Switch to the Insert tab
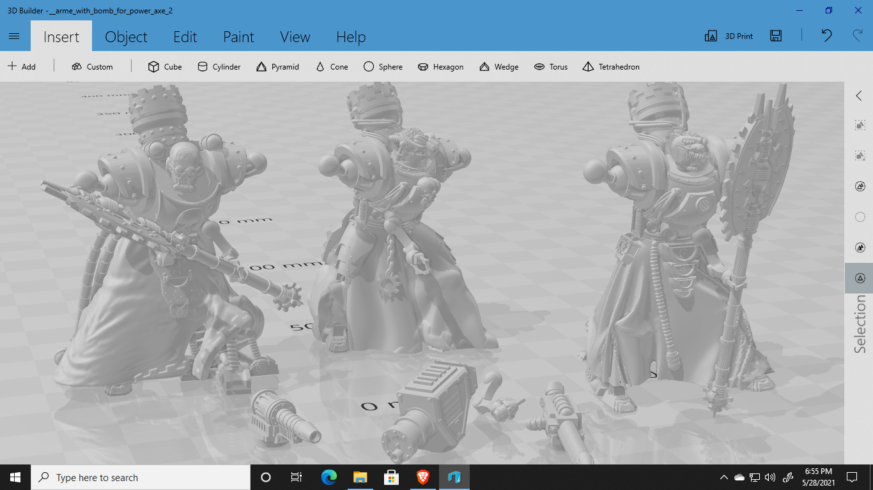Viewport: 873px width, 490px height. click(x=61, y=36)
